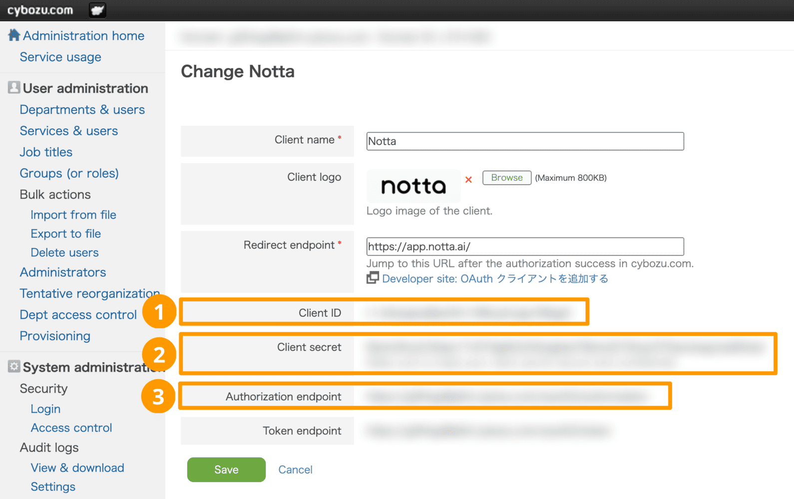
Task: Open Service usage page
Action: coord(60,57)
